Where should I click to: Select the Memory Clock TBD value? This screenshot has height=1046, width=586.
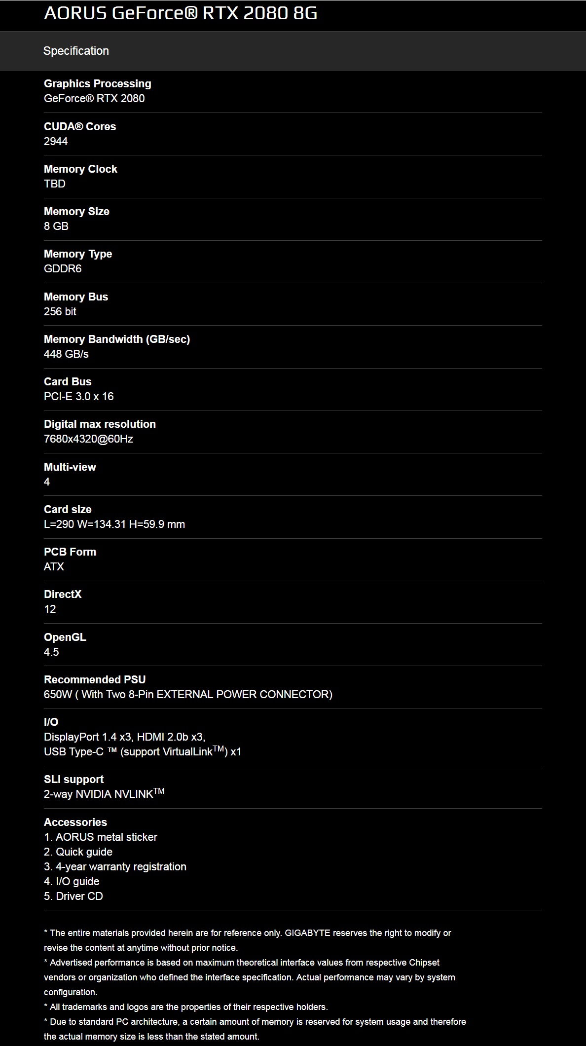(x=55, y=184)
